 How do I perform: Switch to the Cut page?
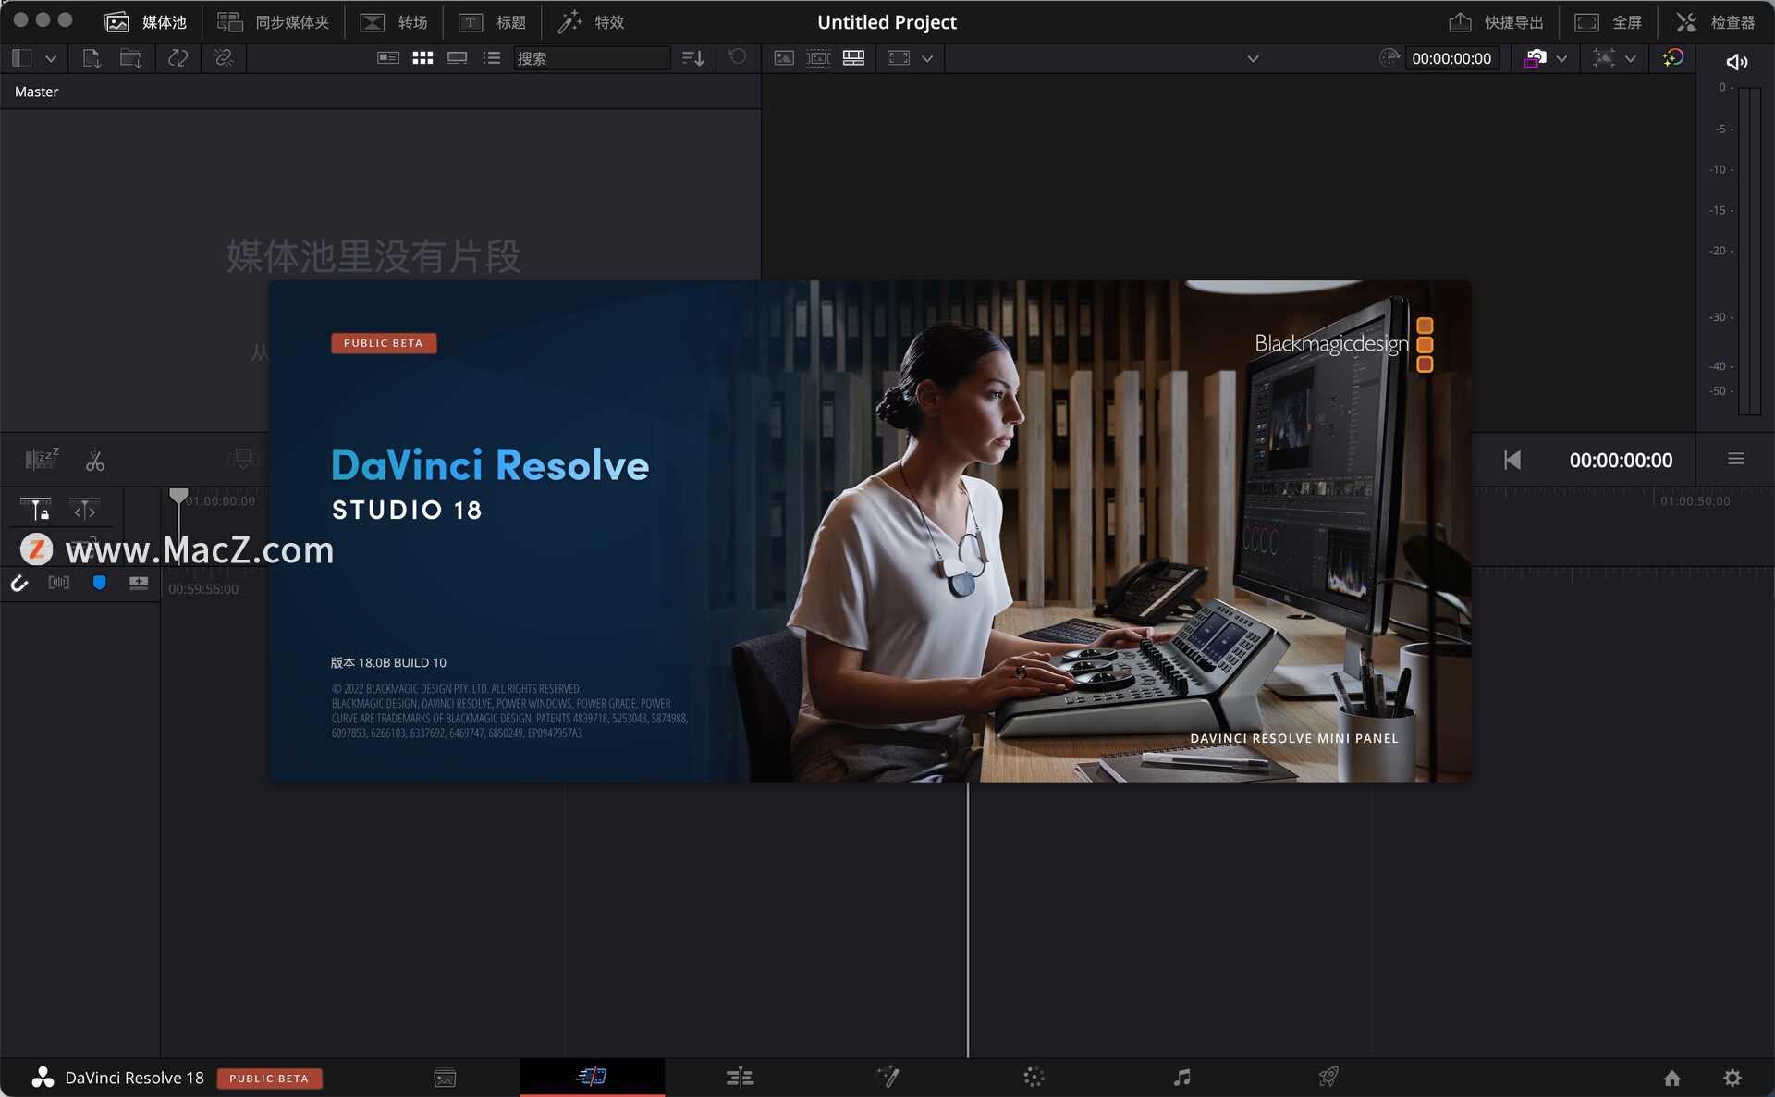(x=592, y=1077)
